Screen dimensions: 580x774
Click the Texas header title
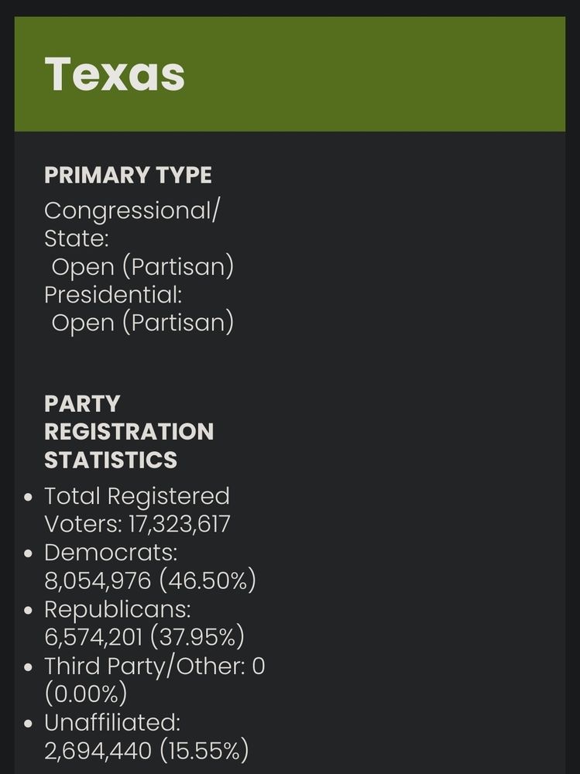tap(115, 74)
